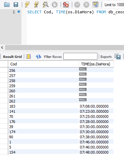Toggle the auto-commit mode icon
124x155 pixels.
pyautogui.click(x=95, y=5)
